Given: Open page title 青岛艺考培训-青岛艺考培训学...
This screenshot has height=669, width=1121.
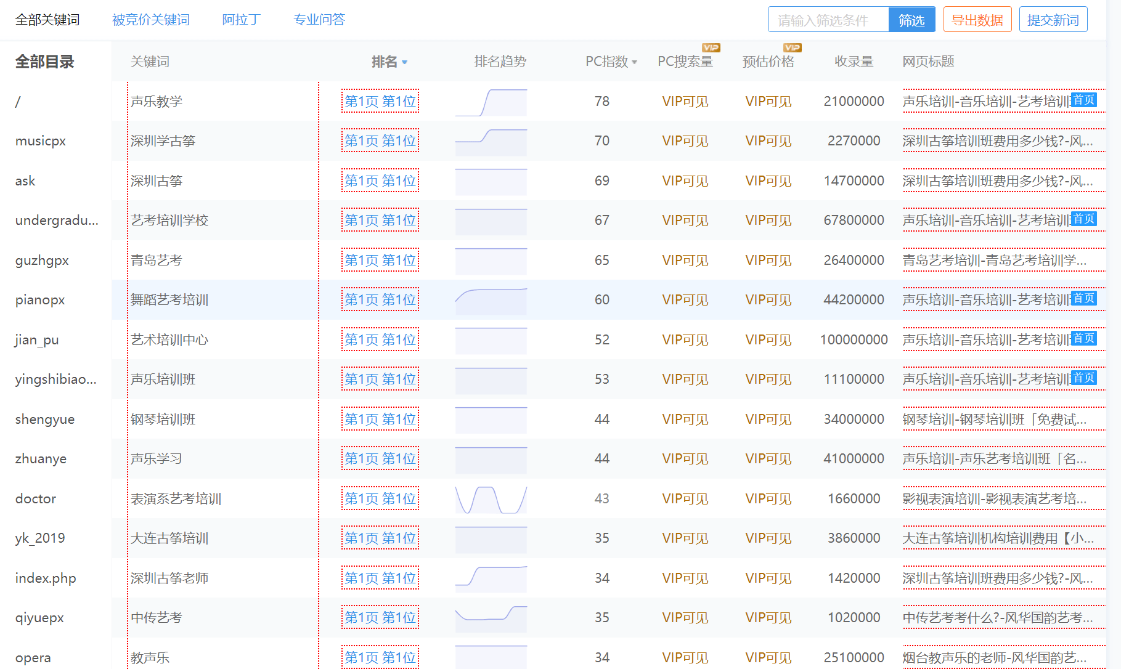Looking at the screenshot, I should (994, 261).
